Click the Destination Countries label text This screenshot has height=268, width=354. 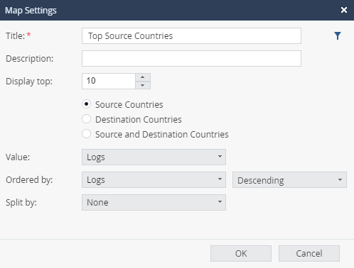(x=139, y=119)
